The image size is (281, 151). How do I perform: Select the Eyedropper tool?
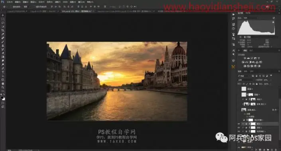[3, 34]
